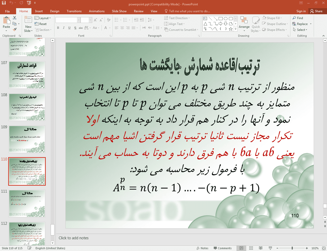Image resolution: width=327 pixels, height=251 pixels.
Task: Open the File tab
Action: pos(7,11)
